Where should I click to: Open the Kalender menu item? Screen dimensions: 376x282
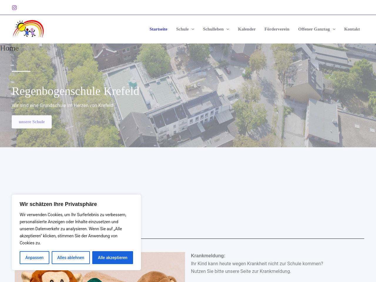(x=247, y=29)
